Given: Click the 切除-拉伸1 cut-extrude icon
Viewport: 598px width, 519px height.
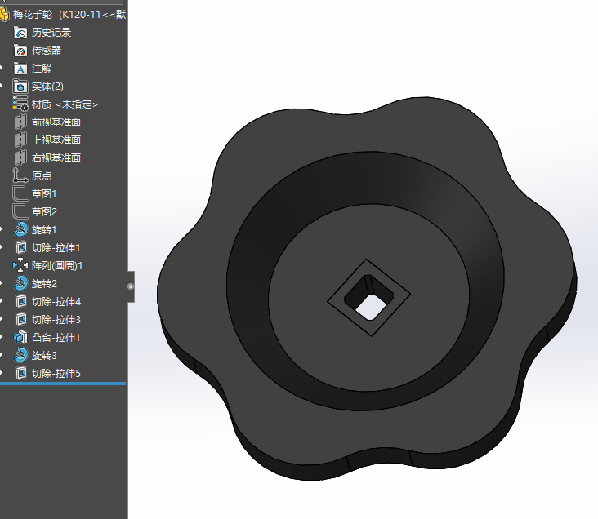Looking at the screenshot, I should click(20, 248).
